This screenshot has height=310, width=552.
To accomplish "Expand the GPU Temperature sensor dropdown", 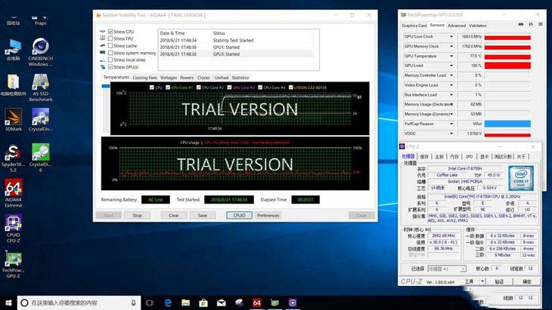I will (451, 56).
